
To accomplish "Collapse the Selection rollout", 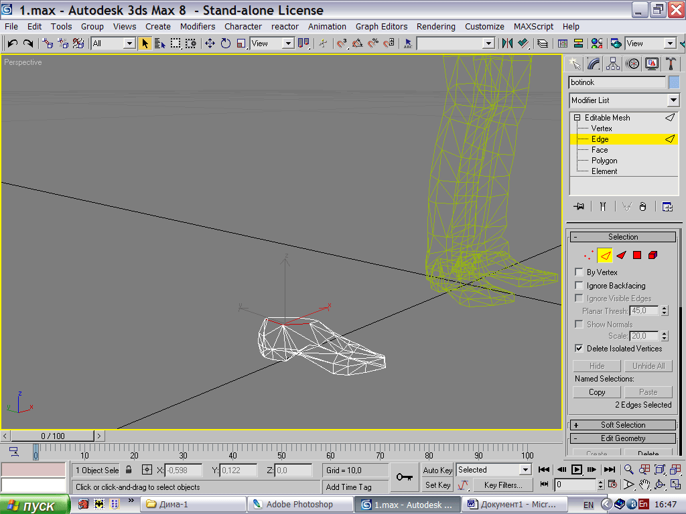I will coord(623,237).
